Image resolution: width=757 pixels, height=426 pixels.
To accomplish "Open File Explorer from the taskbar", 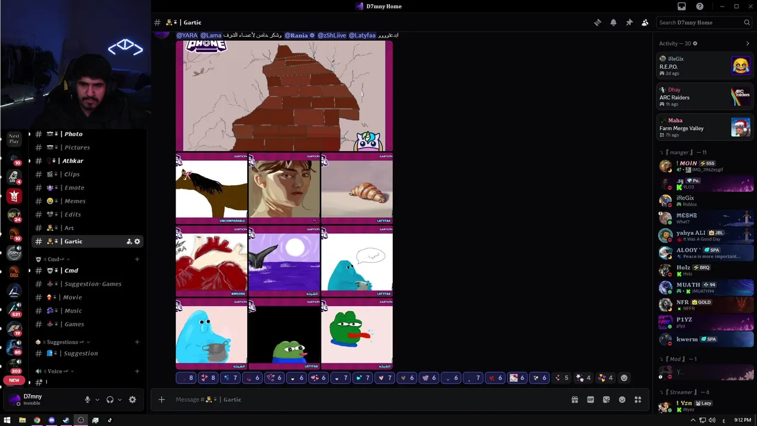I will point(22,420).
